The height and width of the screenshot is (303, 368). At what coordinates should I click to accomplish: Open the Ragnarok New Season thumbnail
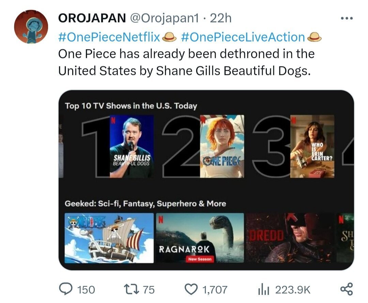[200, 238]
